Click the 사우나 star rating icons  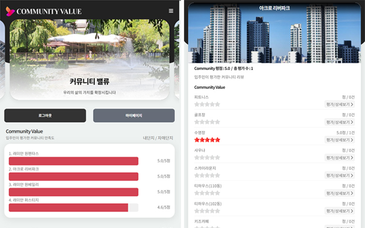(207, 157)
